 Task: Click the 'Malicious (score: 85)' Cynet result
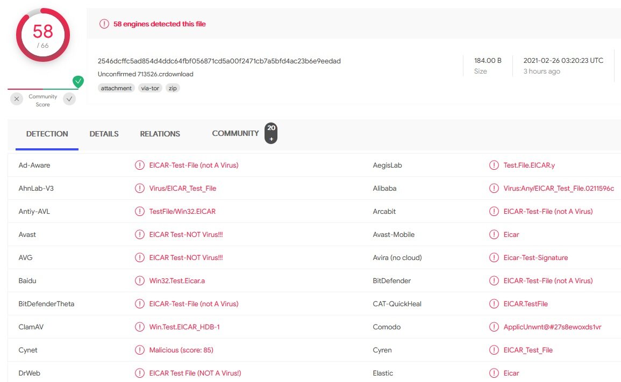(x=181, y=350)
